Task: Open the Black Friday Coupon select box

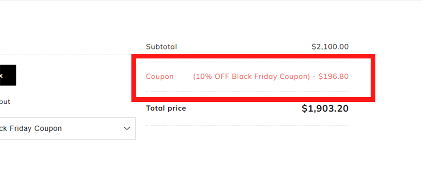Action: tap(67, 129)
